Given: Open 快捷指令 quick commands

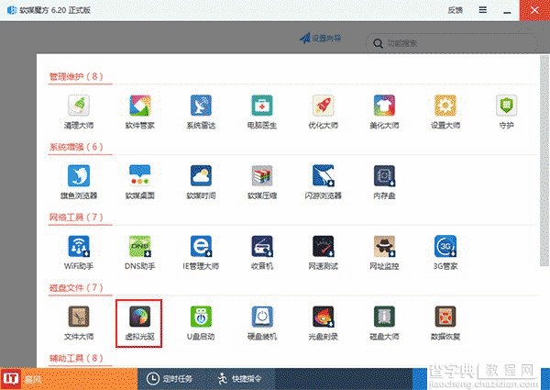Looking at the screenshot, I should click(239, 379).
